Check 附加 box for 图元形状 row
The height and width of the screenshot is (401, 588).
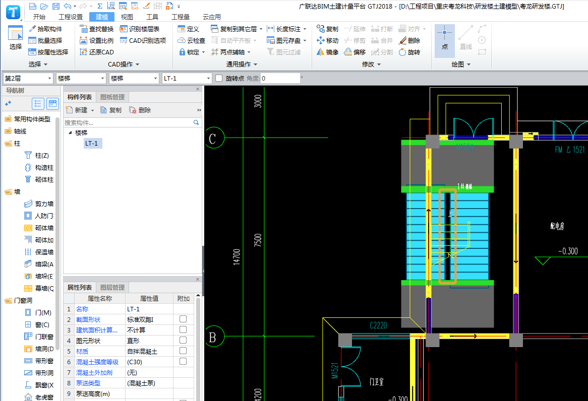click(183, 340)
